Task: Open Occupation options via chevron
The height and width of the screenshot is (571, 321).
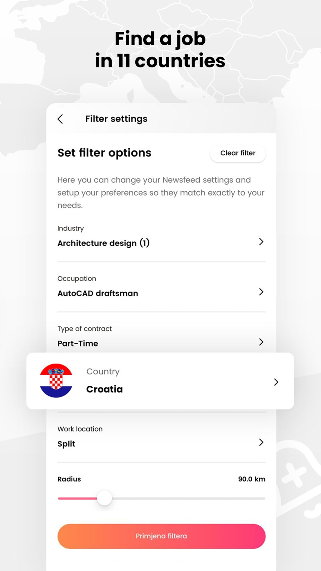Action: click(261, 292)
